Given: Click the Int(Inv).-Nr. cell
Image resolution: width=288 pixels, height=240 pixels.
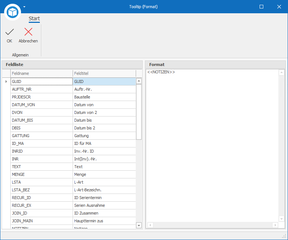Looking at the screenshot, I should pyautogui.click(x=104, y=159).
